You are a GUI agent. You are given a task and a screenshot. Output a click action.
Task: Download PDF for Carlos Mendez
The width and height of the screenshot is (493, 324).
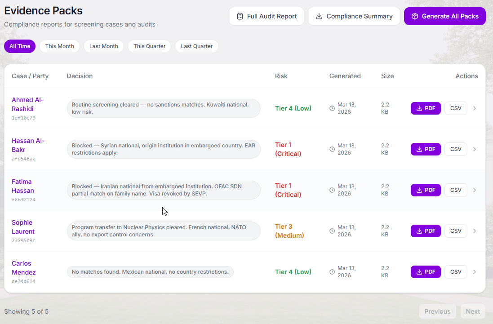point(426,272)
